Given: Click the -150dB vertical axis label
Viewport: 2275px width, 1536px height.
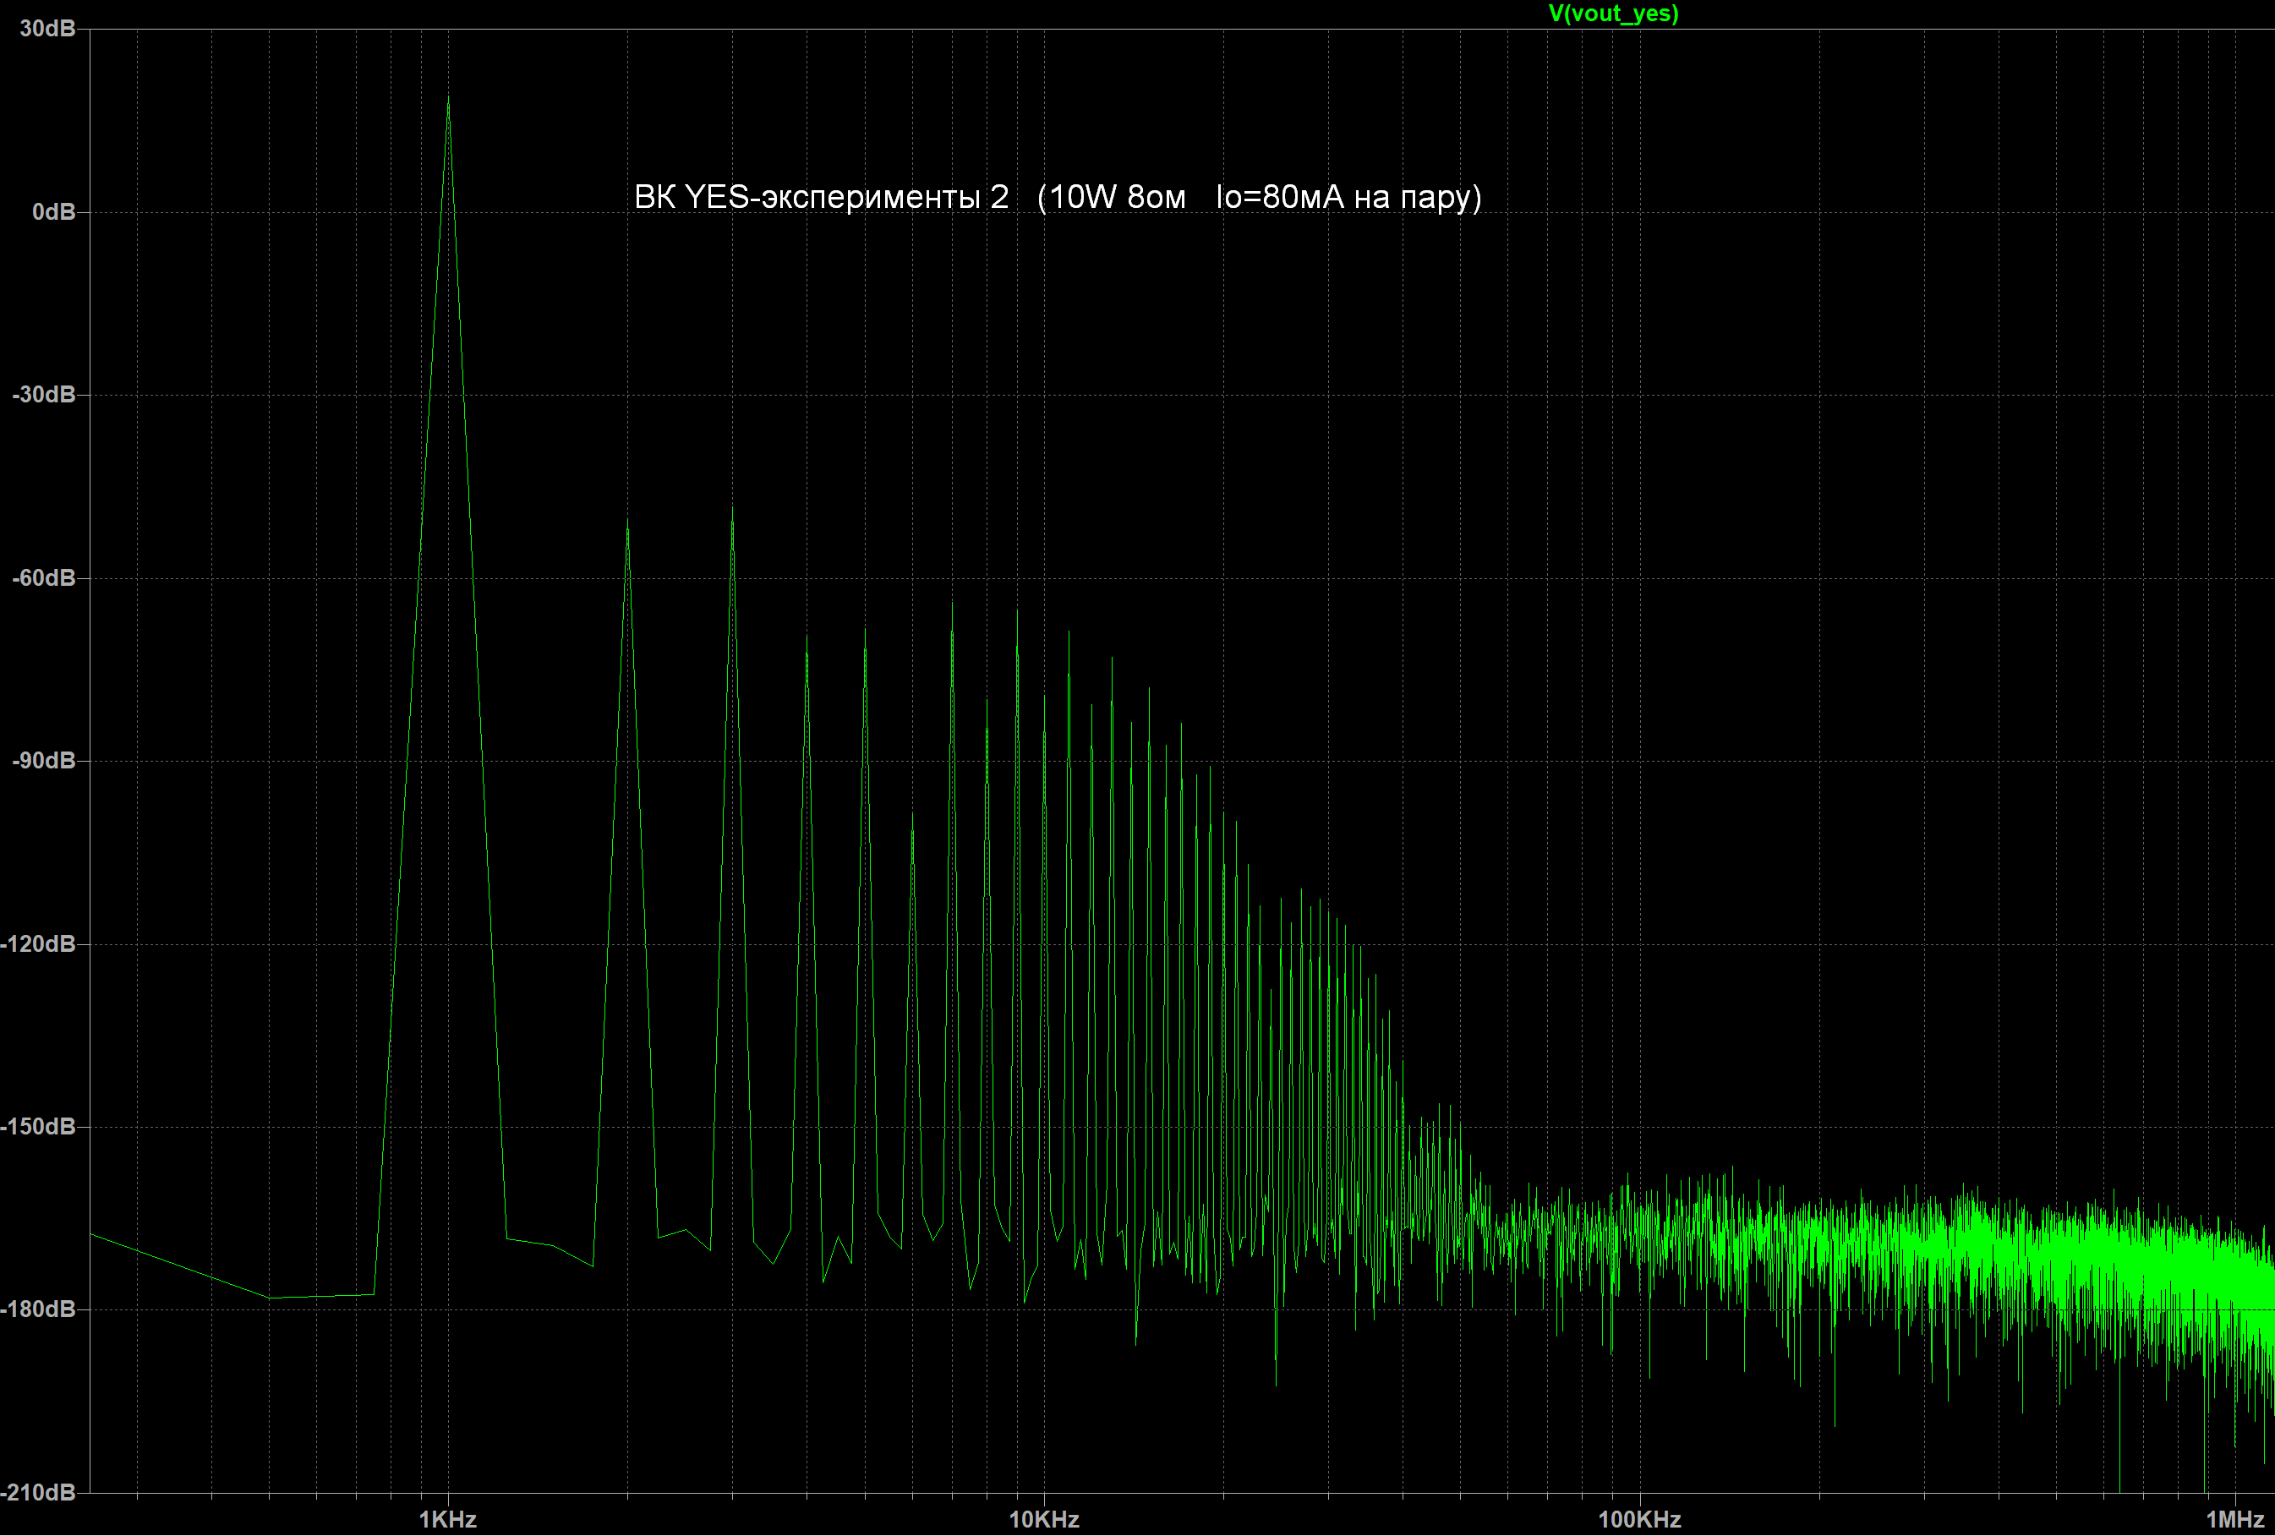Looking at the screenshot, I should pos(38,1127).
